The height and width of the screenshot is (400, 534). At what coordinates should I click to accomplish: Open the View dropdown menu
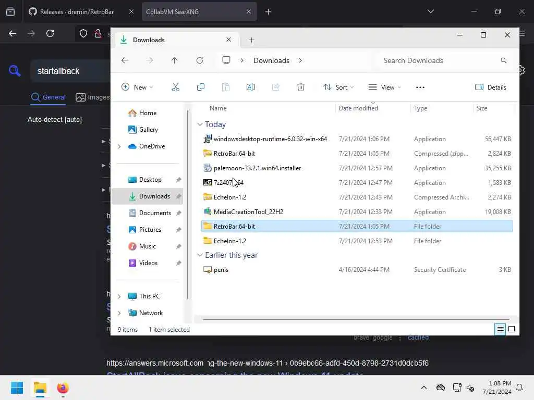384,87
